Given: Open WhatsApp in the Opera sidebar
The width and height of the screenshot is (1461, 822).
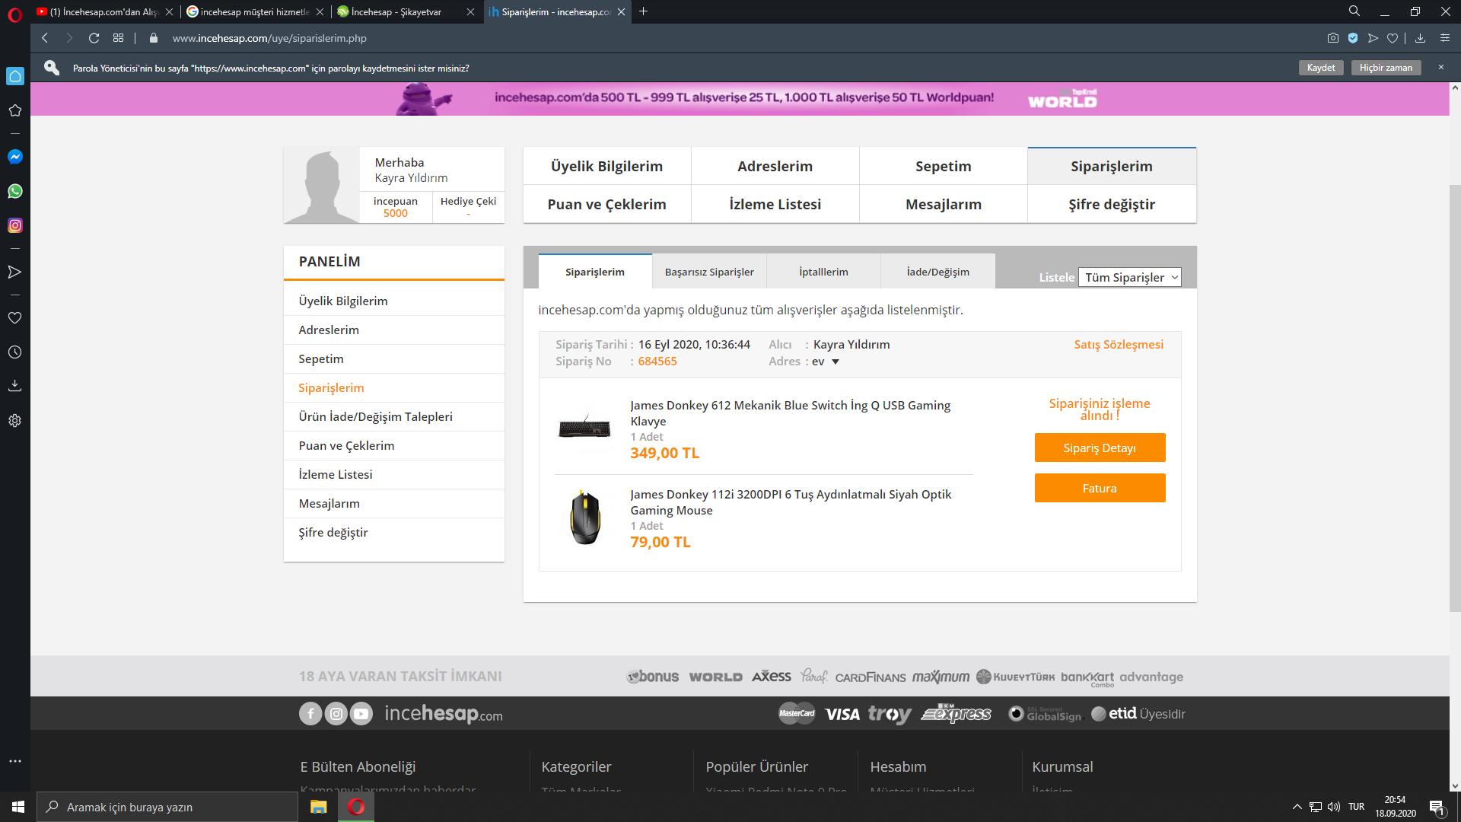Looking at the screenshot, I should pos(14,191).
